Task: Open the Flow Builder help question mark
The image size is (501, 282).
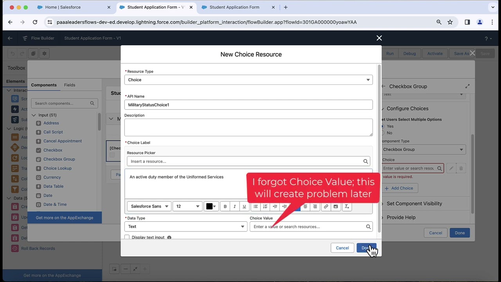Action: (486, 38)
